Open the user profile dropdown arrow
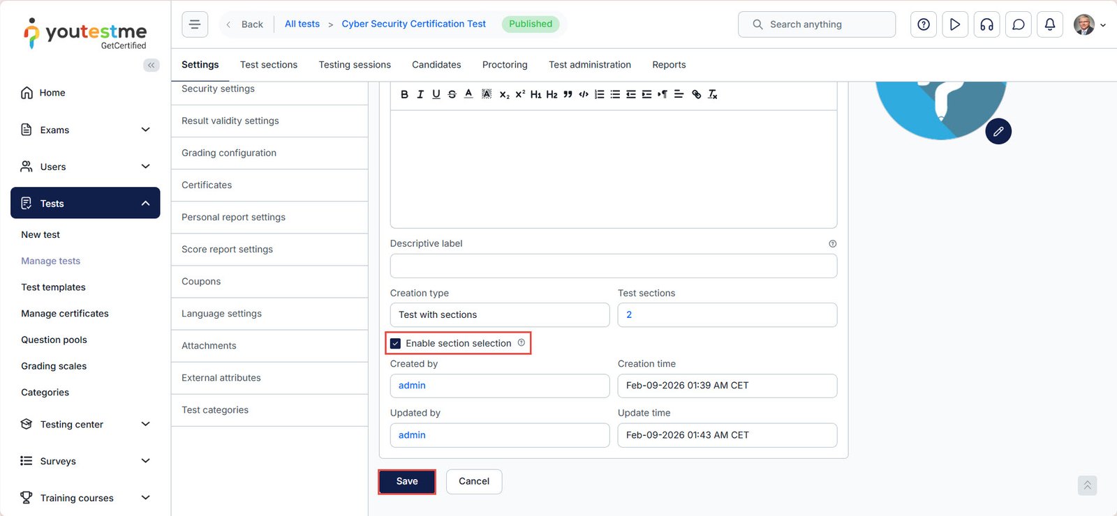Viewport: 1117px width, 516px height. point(1103,25)
